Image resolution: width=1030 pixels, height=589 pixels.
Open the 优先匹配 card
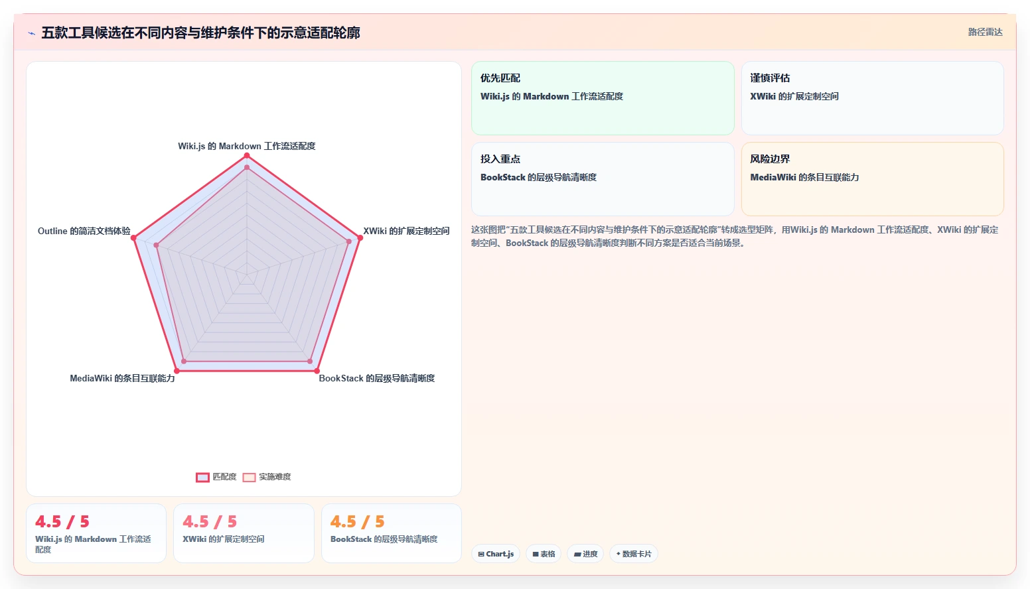pyautogui.click(x=603, y=98)
